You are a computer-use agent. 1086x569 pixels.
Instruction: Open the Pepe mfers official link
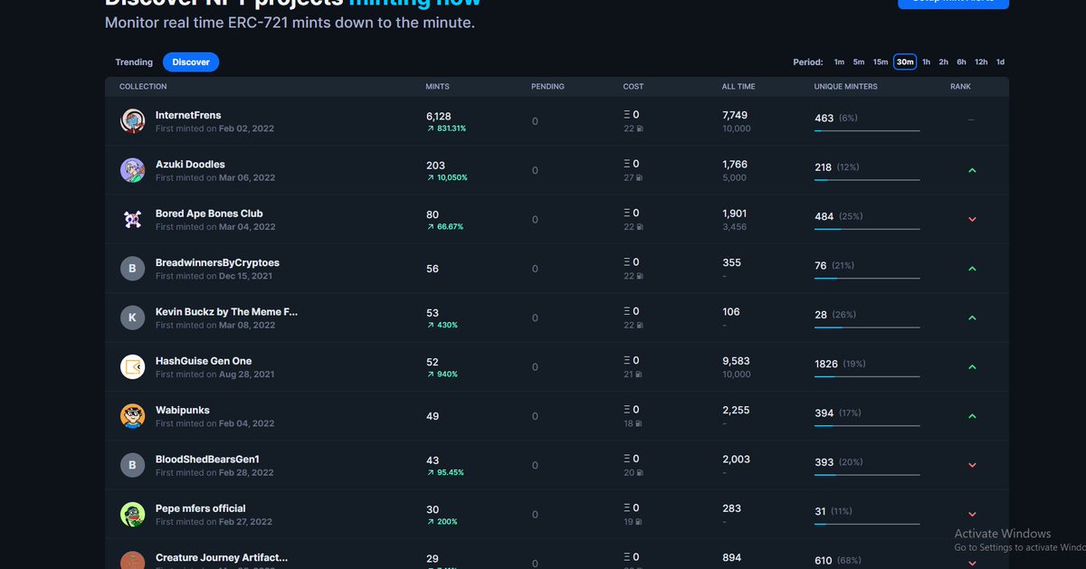click(x=201, y=508)
